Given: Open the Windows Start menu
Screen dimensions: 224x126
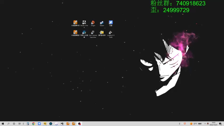Looking at the screenshot, I should point(3,124).
